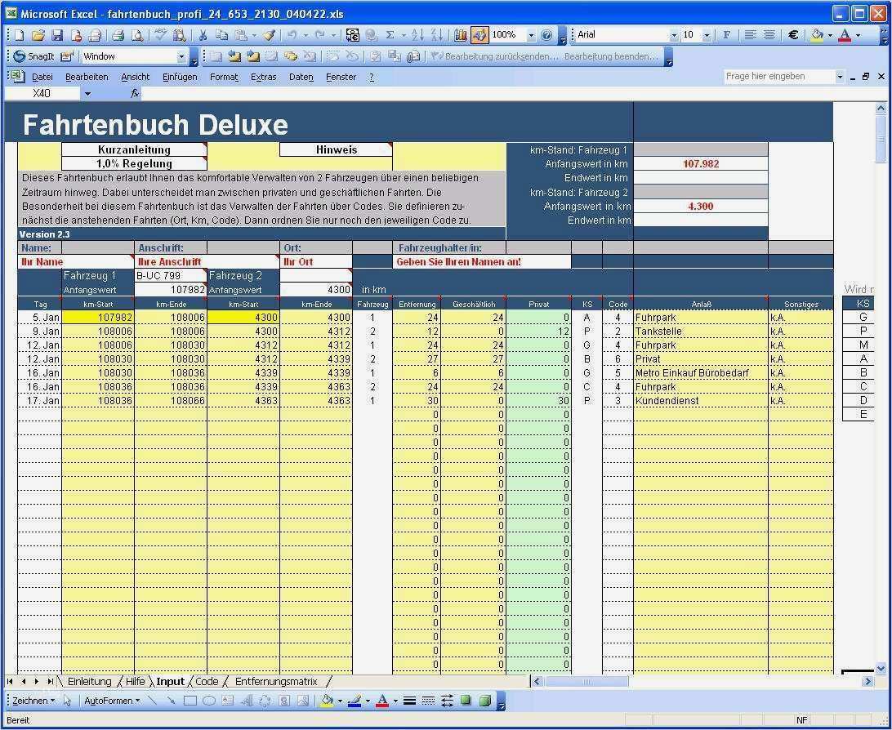Click the Euro currency icon on the toolbar
Screen dimensions: 892x730
(792, 34)
